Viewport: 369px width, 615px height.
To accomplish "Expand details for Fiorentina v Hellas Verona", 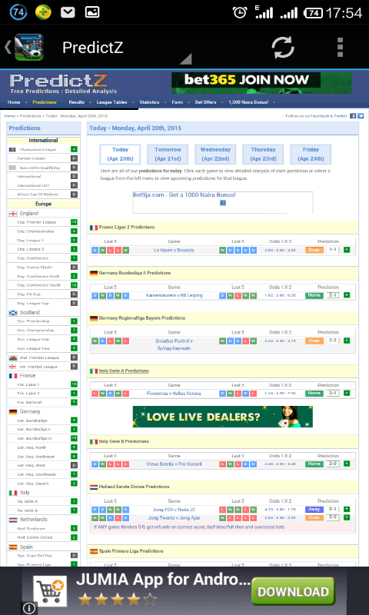I will click(347, 393).
